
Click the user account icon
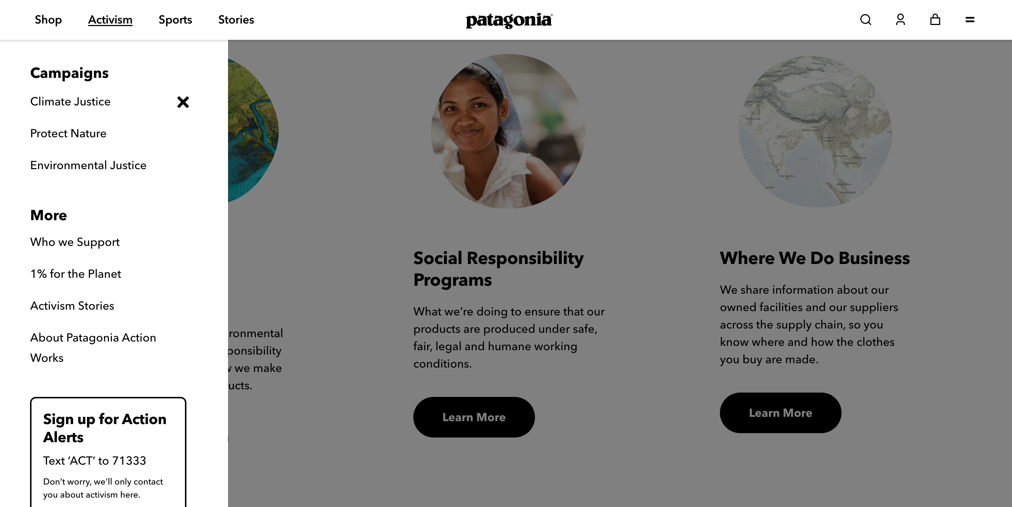tap(900, 20)
